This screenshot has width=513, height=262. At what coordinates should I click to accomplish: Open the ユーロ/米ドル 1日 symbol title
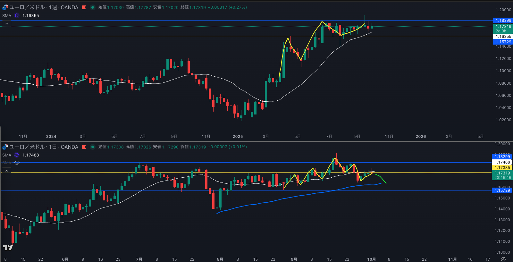point(44,147)
